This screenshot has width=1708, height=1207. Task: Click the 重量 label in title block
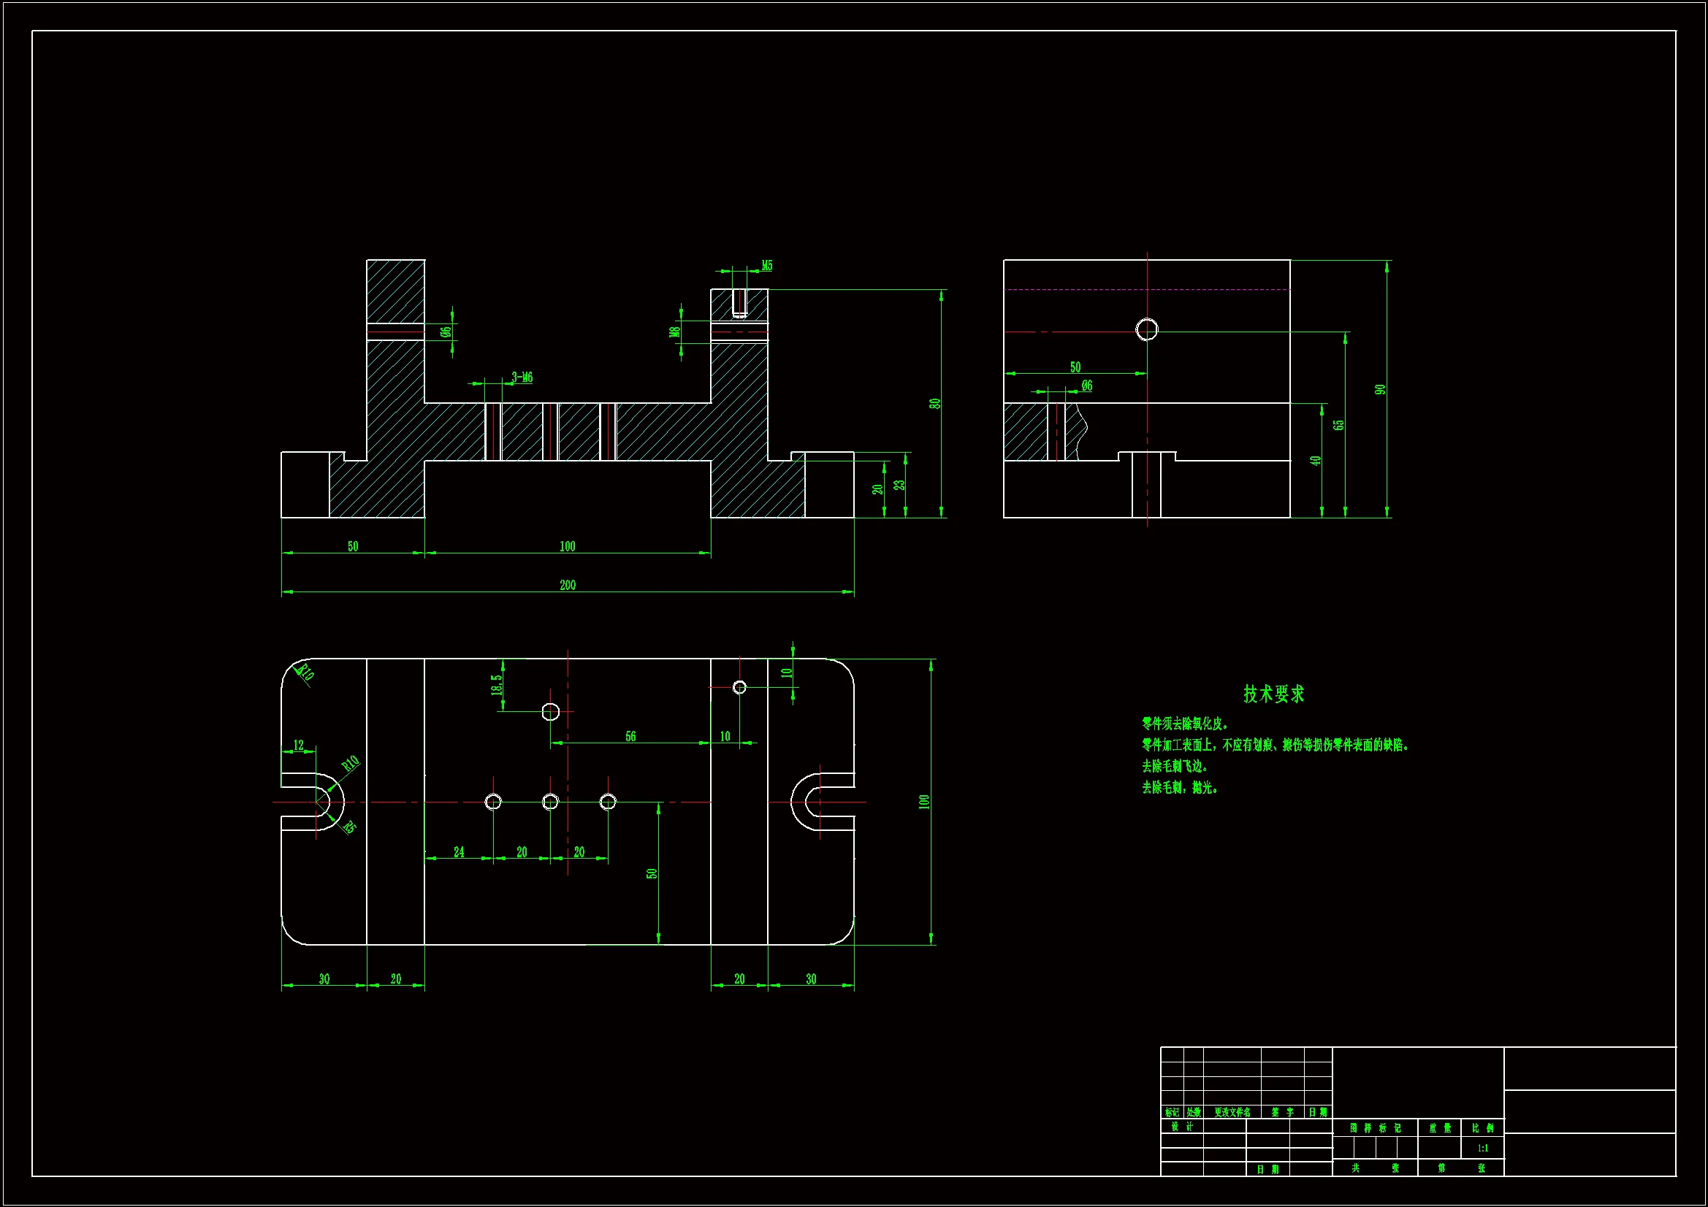tap(1440, 1128)
